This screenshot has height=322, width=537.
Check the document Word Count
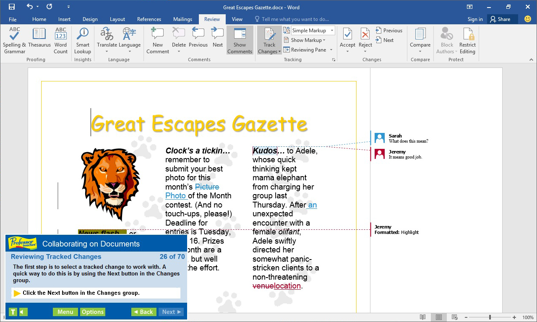(x=60, y=40)
